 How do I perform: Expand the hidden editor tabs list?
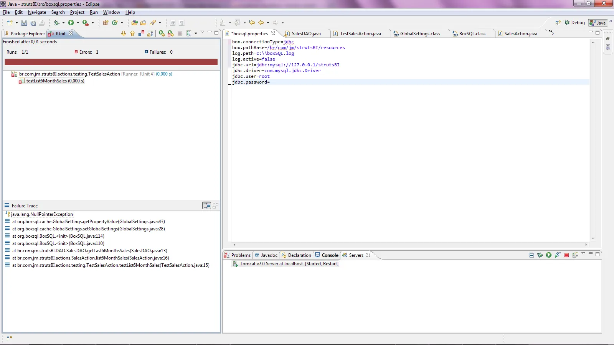[551, 33]
